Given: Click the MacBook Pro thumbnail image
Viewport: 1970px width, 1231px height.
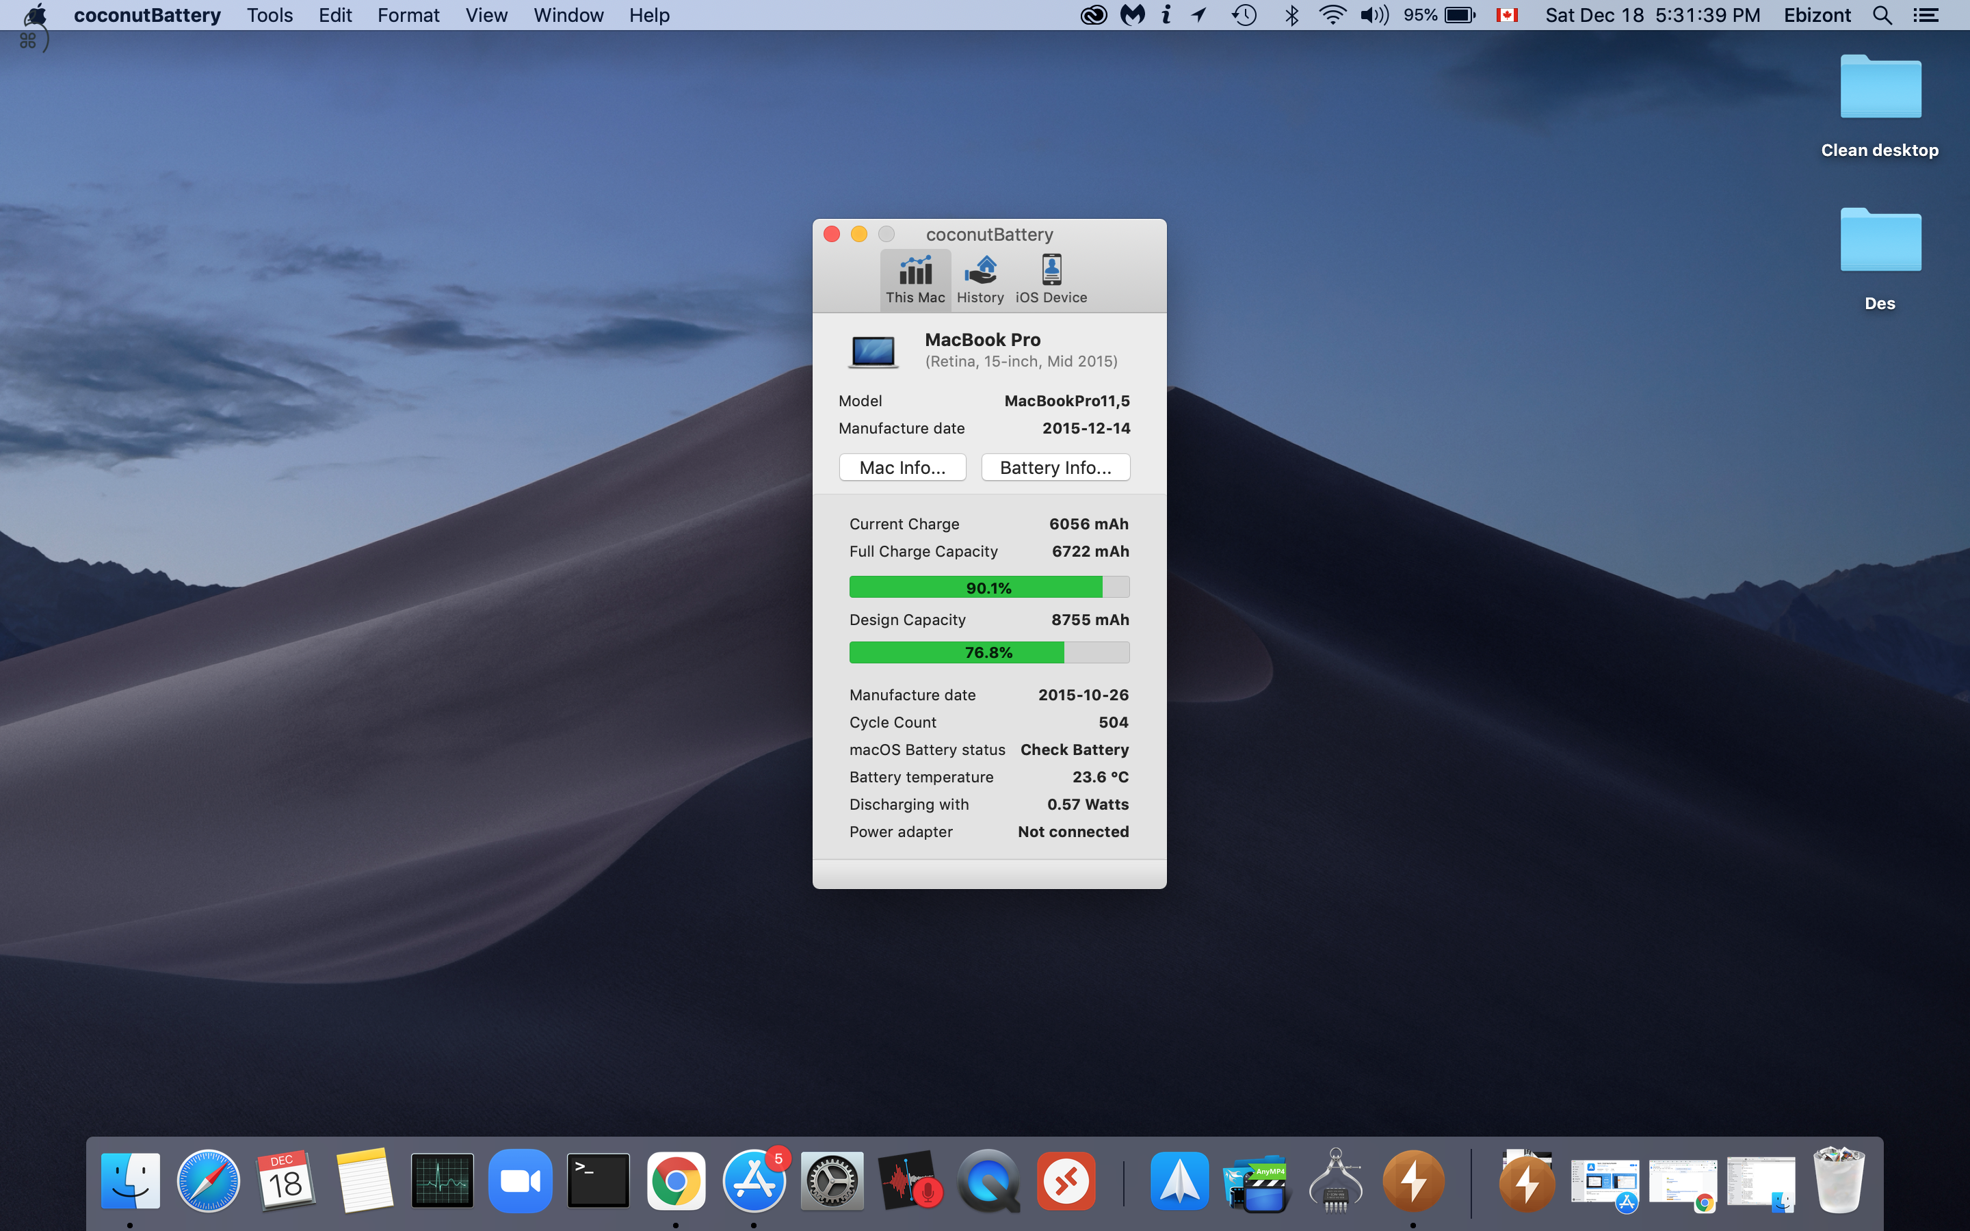Looking at the screenshot, I should click(872, 350).
